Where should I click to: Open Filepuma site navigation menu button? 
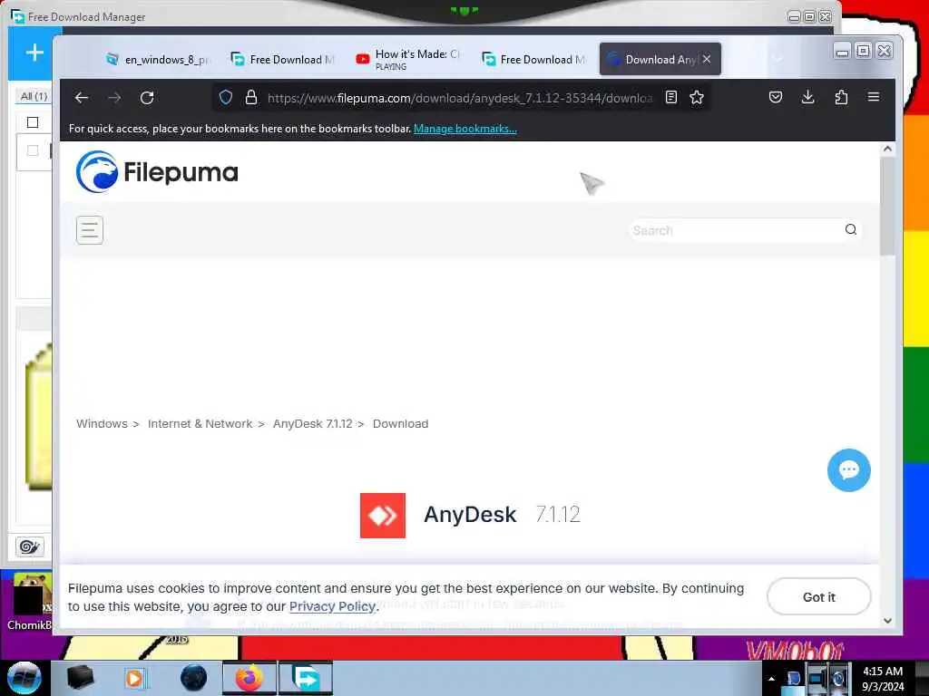click(90, 230)
